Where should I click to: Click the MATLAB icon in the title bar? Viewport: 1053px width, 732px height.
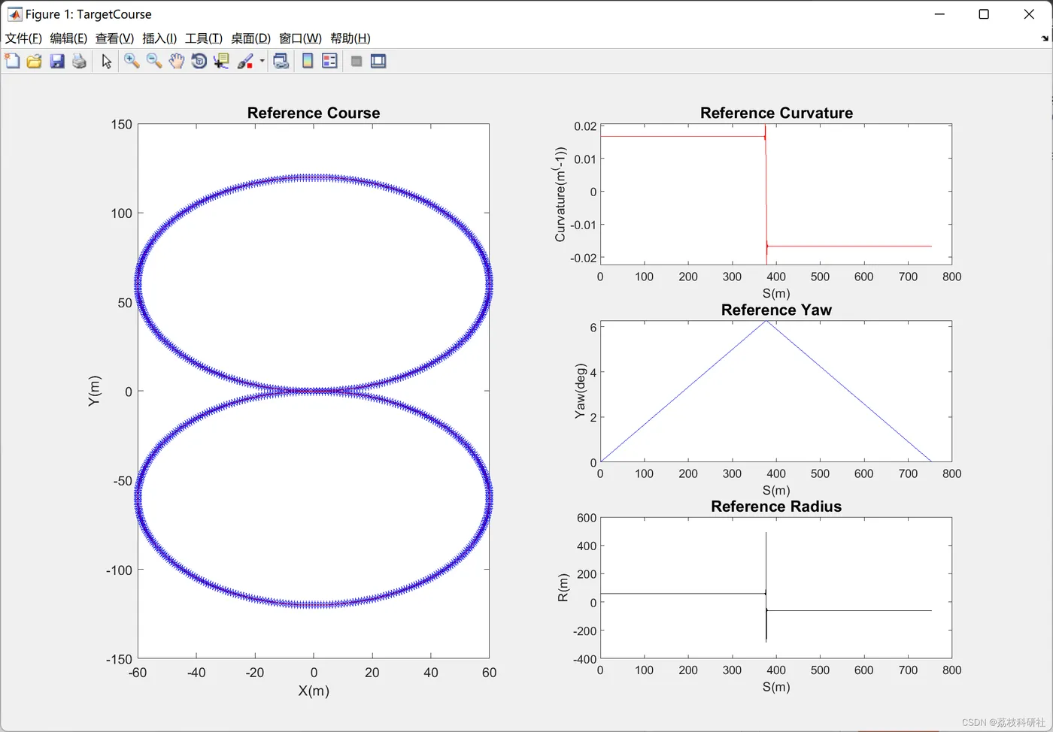click(x=14, y=14)
